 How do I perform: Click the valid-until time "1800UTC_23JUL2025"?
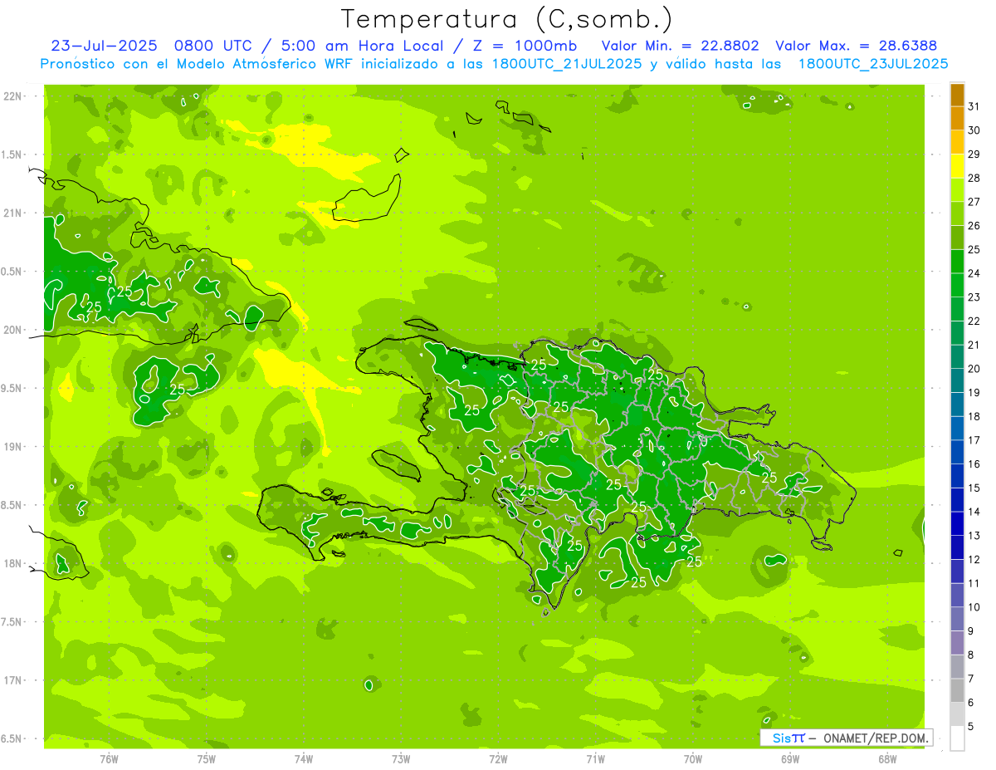click(873, 64)
